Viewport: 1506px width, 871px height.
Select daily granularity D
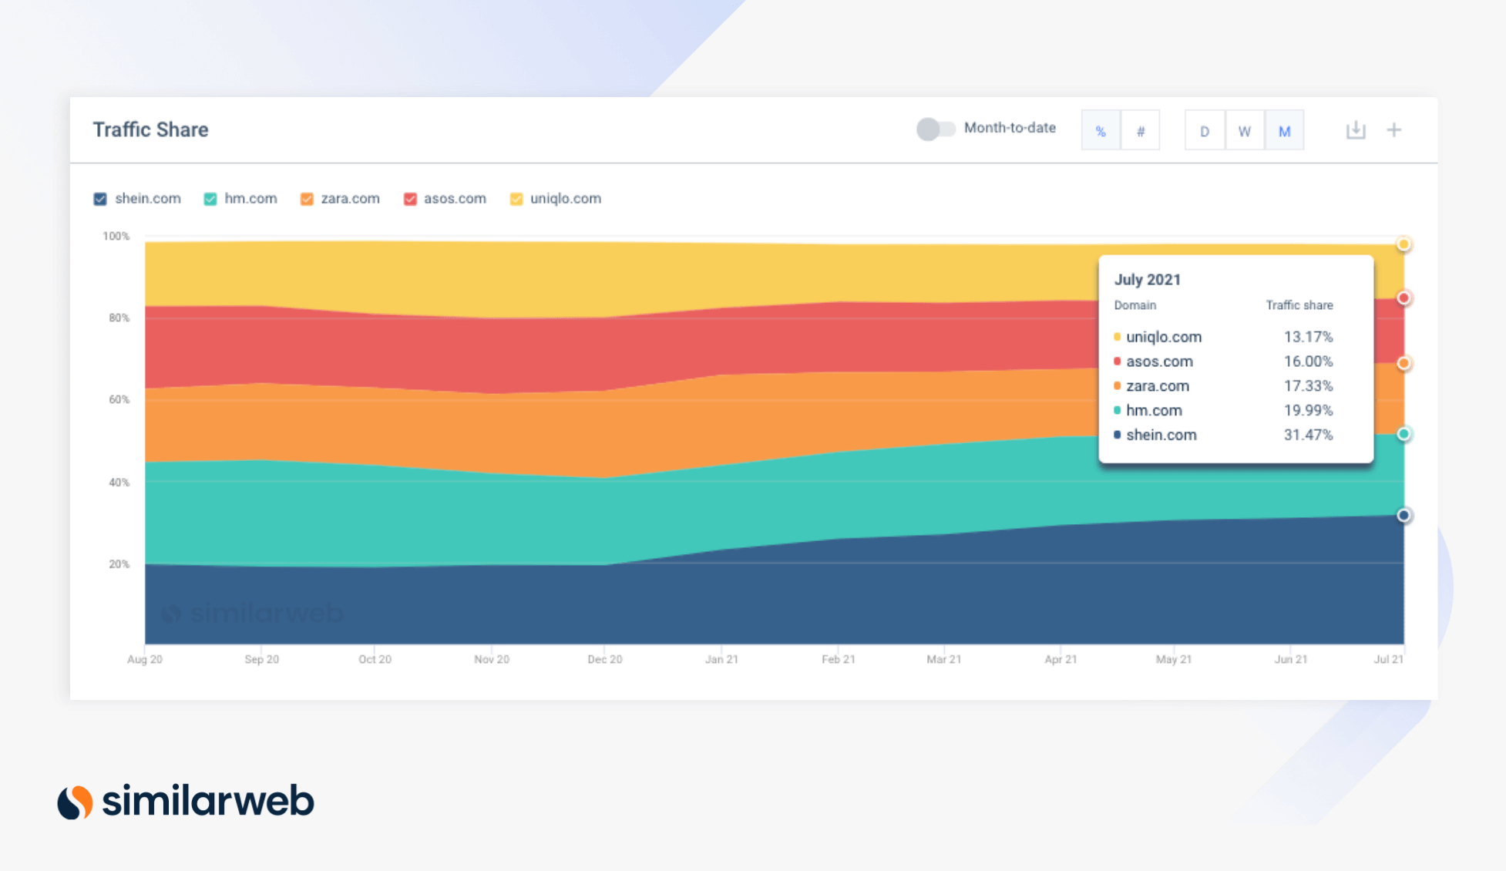1204,131
